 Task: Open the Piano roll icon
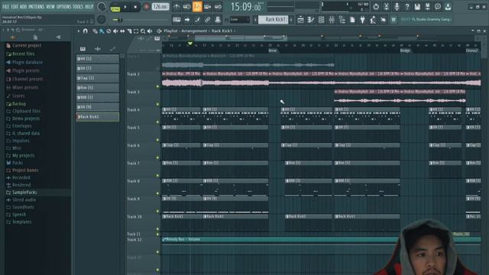tap(311, 20)
